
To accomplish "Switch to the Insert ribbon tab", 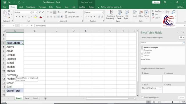I will click(x=21, y=7).
